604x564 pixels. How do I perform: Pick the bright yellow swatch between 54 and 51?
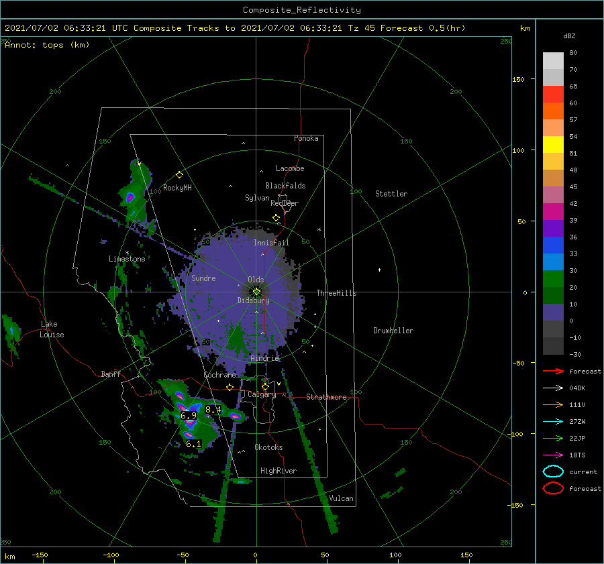click(x=553, y=145)
